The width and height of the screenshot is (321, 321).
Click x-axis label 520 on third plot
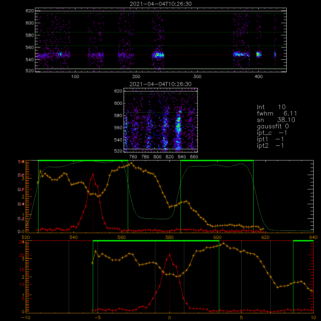[26, 238]
